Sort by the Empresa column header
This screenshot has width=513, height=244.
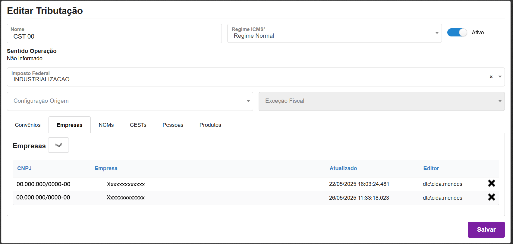pos(106,168)
